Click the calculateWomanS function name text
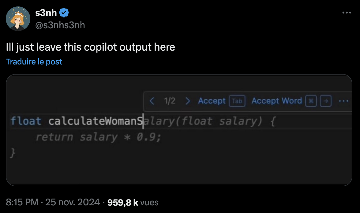This screenshot has width=360, height=213. tap(96, 121)
